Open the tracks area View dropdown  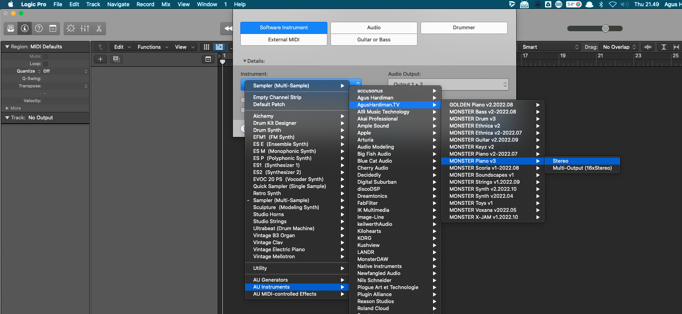(184, 47)
